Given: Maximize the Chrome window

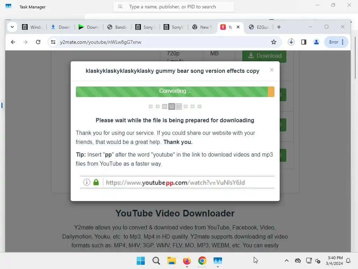Looking at the screenshot, I should (327, 27).
